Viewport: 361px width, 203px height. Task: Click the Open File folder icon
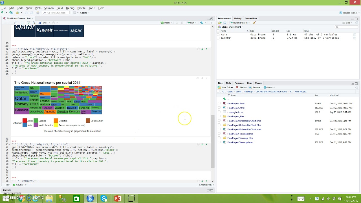tap(17, 13)
